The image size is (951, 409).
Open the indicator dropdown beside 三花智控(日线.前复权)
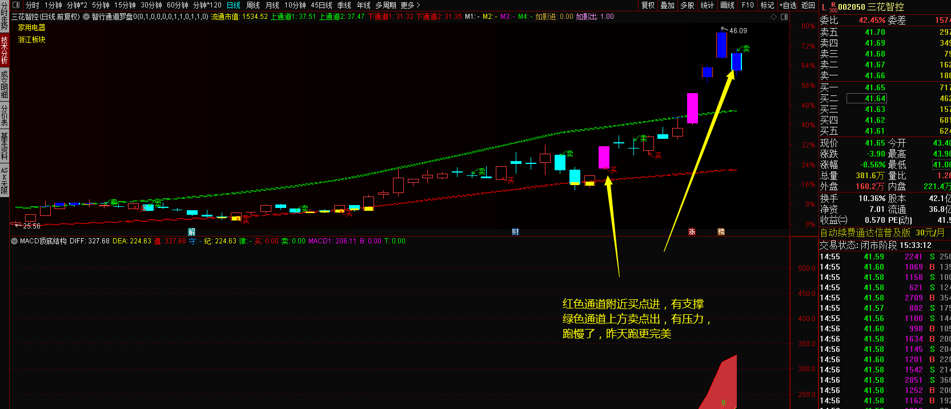[x=86, y=17]
